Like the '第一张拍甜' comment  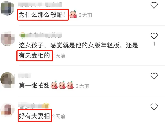[x=154, y=76]
